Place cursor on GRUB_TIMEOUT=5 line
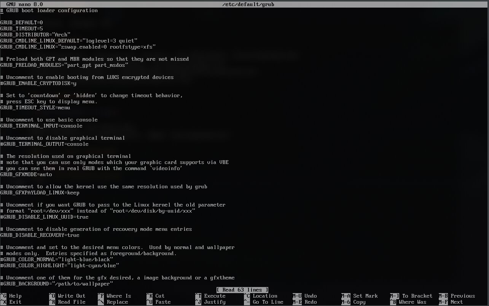 21,28
